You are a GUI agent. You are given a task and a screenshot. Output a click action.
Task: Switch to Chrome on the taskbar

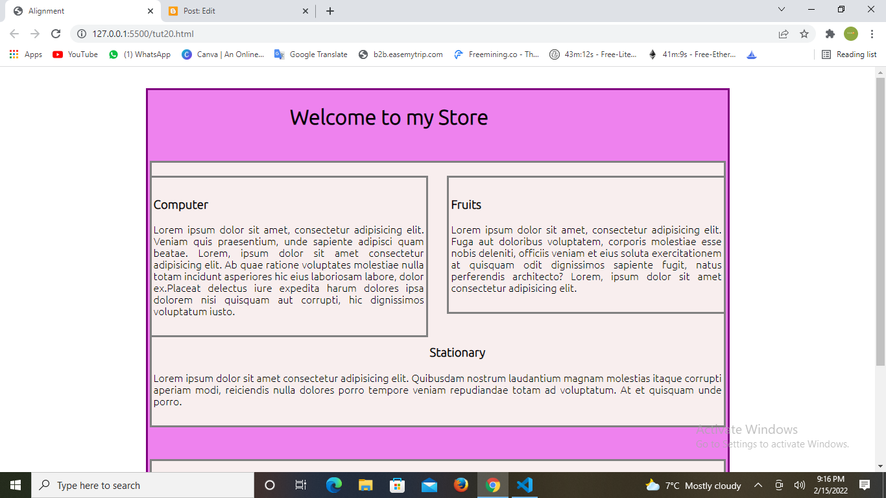pos(493,485)
